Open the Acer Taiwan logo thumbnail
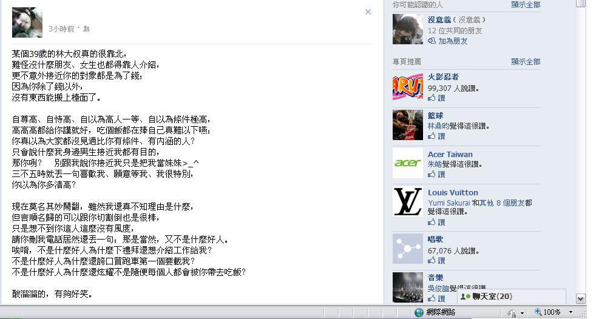 408,163
